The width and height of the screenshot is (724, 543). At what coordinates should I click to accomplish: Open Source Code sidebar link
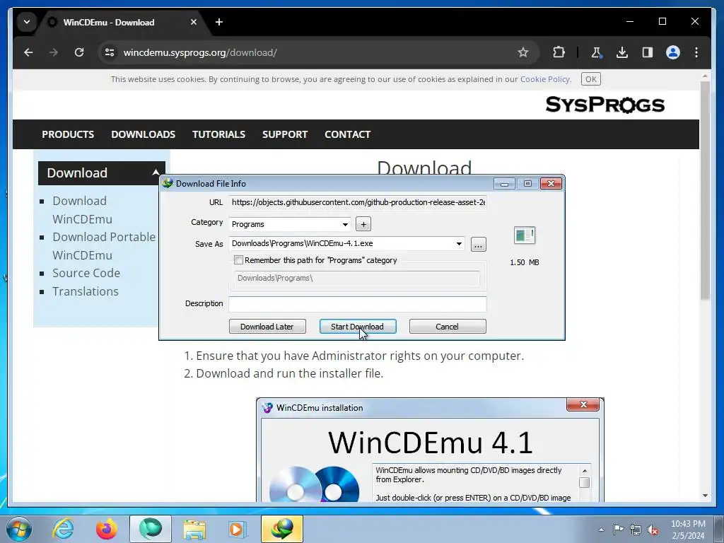pyautogui.click(x=86, y=273)
